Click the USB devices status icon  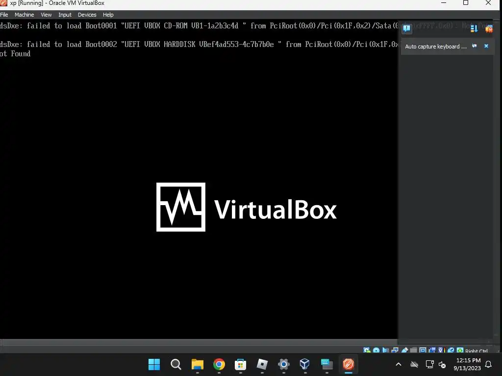tap(404, 350)
